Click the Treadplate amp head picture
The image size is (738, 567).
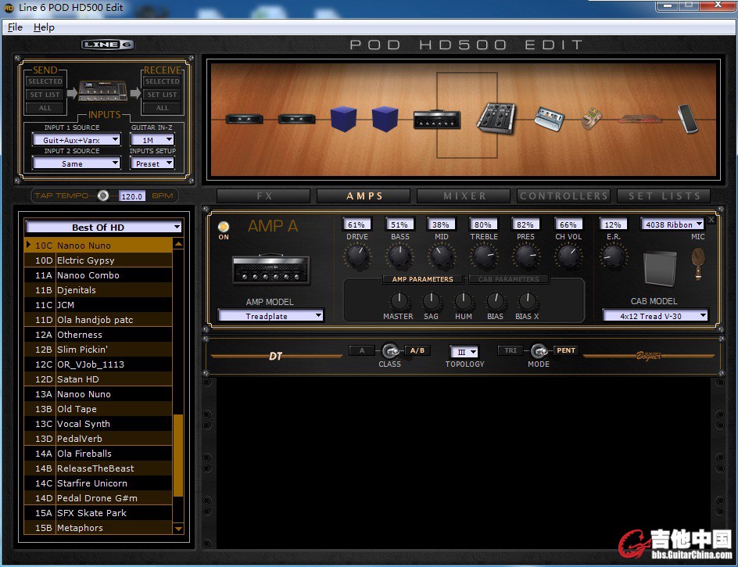271,270
